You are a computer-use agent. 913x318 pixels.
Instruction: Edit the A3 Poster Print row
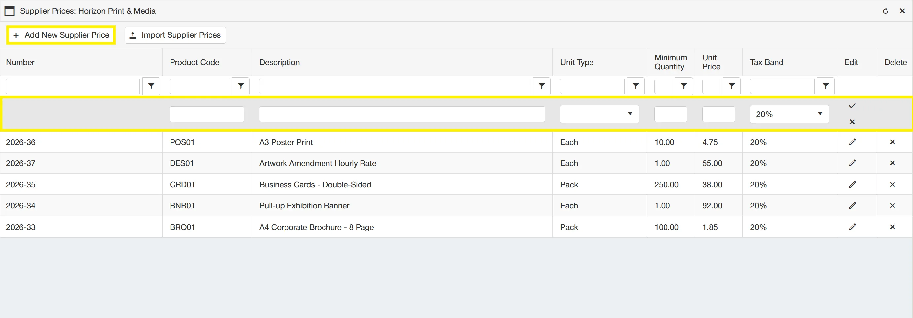(853, 142)
